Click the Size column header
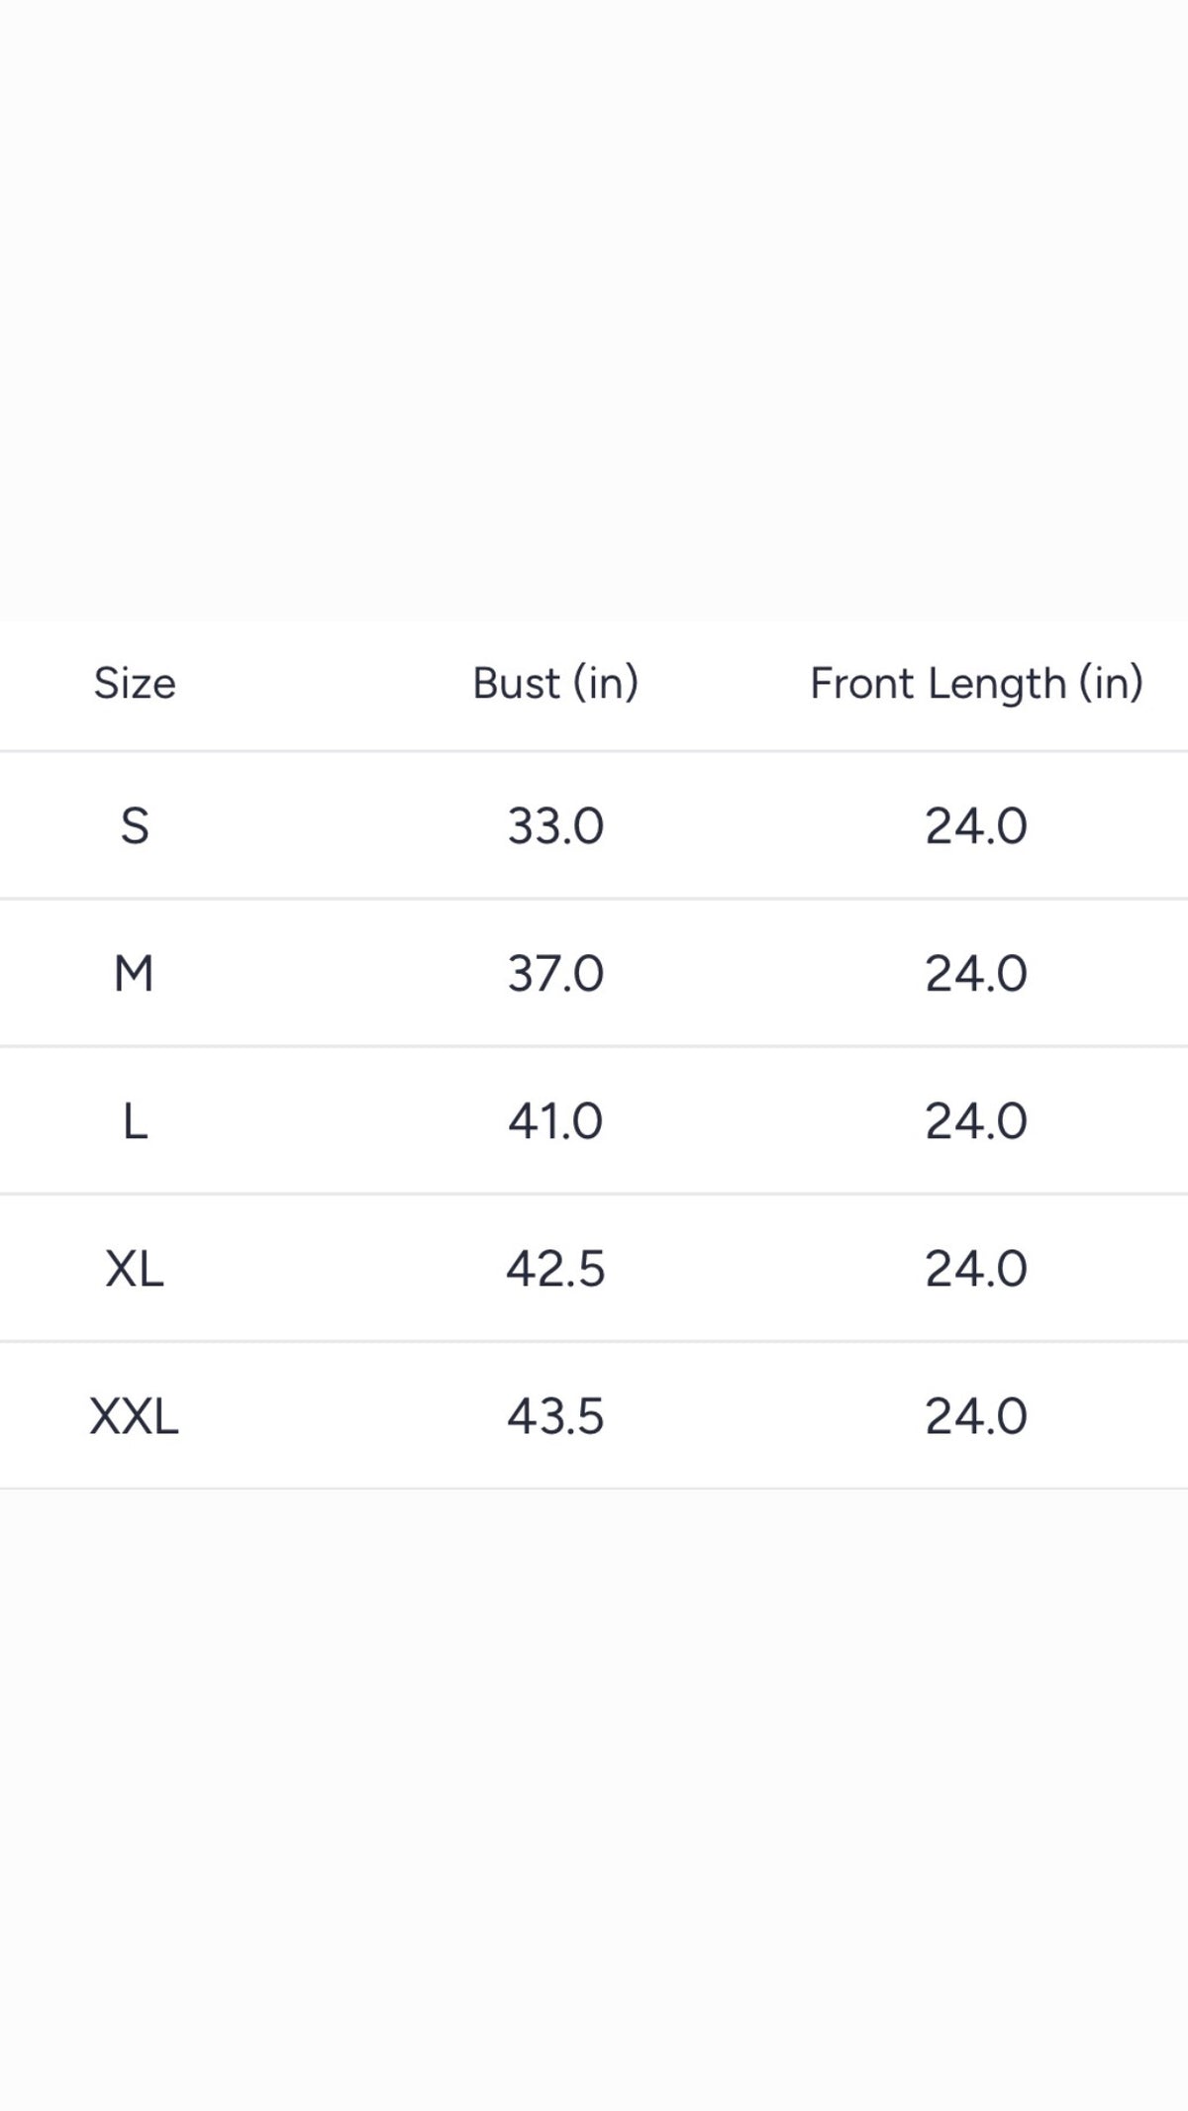The width and height of the screenshot is (1188, 2111). point(135,683)
